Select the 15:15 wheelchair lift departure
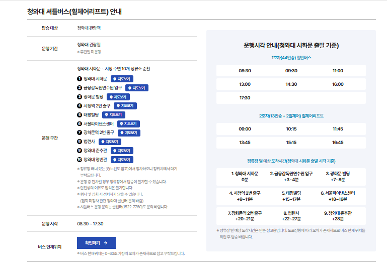387x269 pixels. point(291,143)
